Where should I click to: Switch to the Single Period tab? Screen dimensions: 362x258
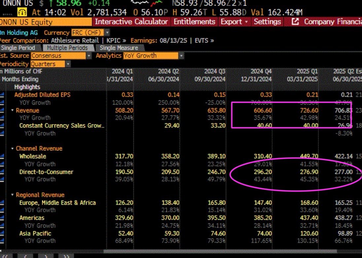19,48
